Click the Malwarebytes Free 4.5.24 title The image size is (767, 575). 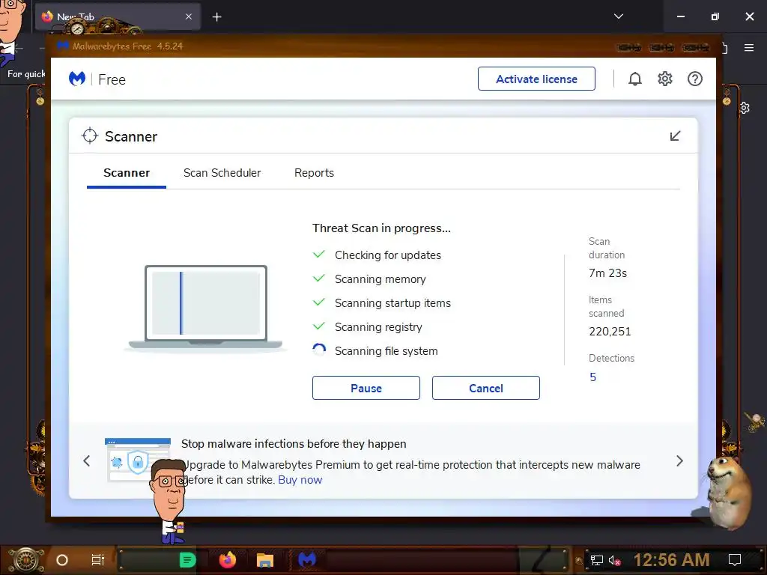tap(127, 46)
